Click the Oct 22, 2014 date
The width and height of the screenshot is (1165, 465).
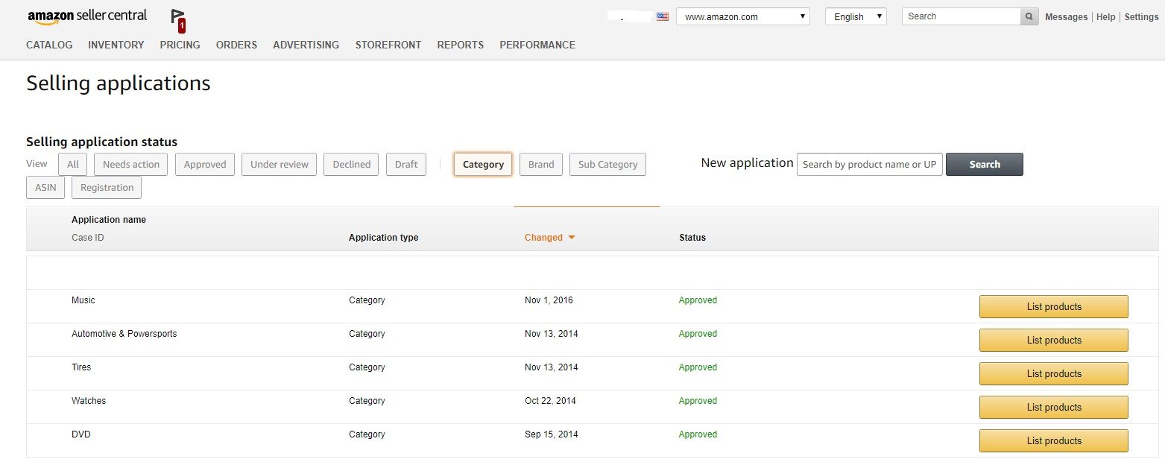550,401
